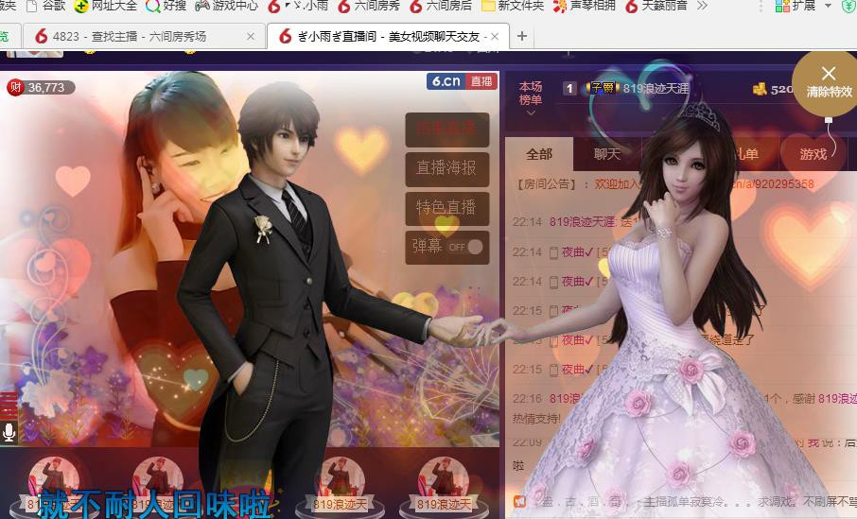Open the 游戏中心 gamepad bookmark
The image size is (857, 519).
226,6
